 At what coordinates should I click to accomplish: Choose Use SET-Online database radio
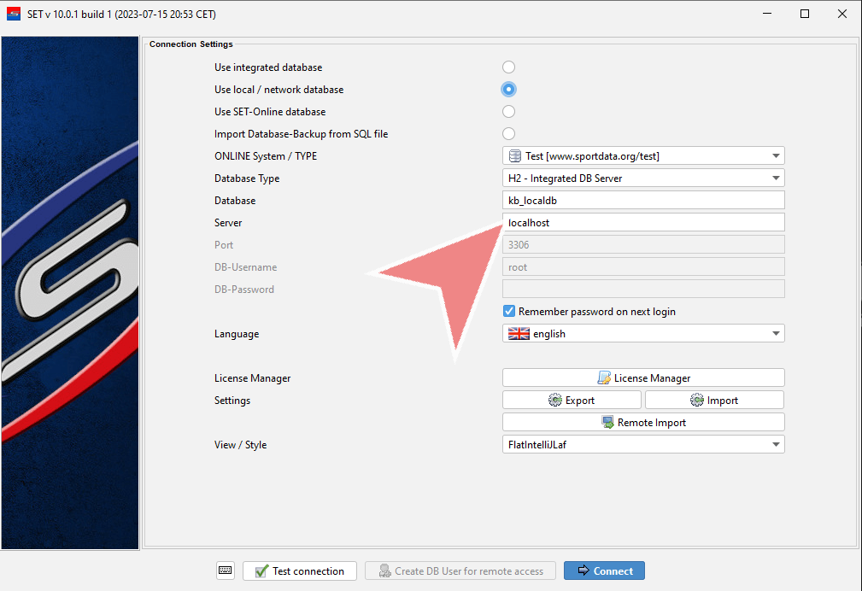pos(509,112)
